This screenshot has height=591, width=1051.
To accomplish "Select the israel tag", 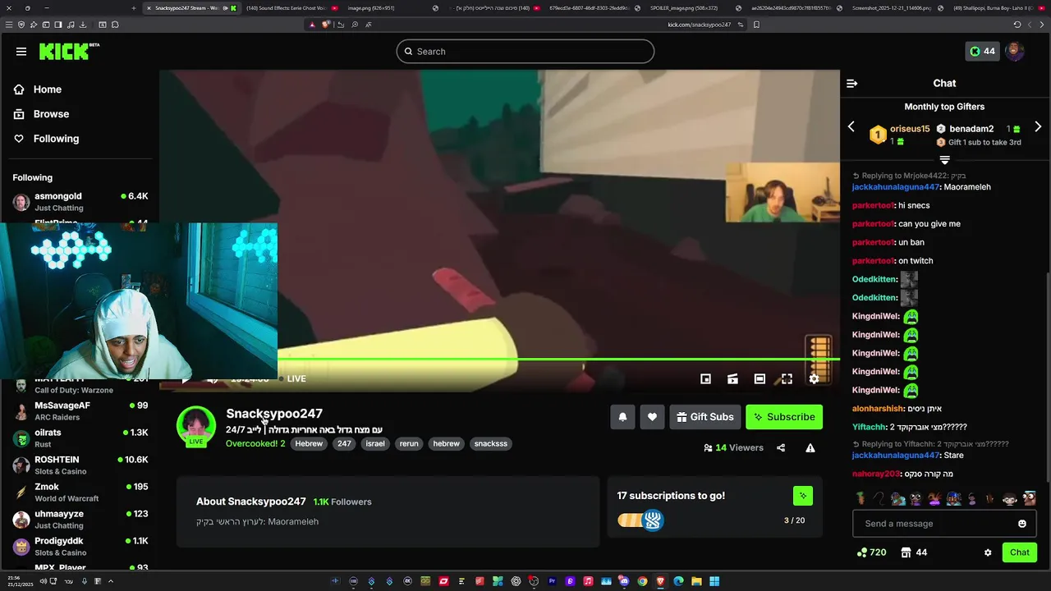I will click(x=375, y=443).
